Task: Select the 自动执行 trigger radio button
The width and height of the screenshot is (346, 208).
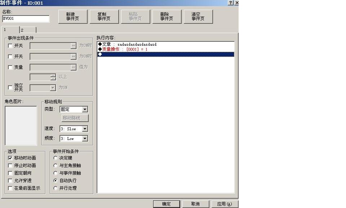Action: pyautogui.click(x=56, y=181)
